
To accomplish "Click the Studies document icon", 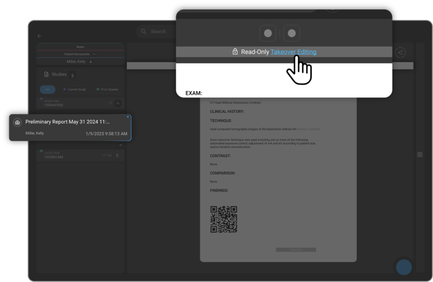I will pos(46,74).
